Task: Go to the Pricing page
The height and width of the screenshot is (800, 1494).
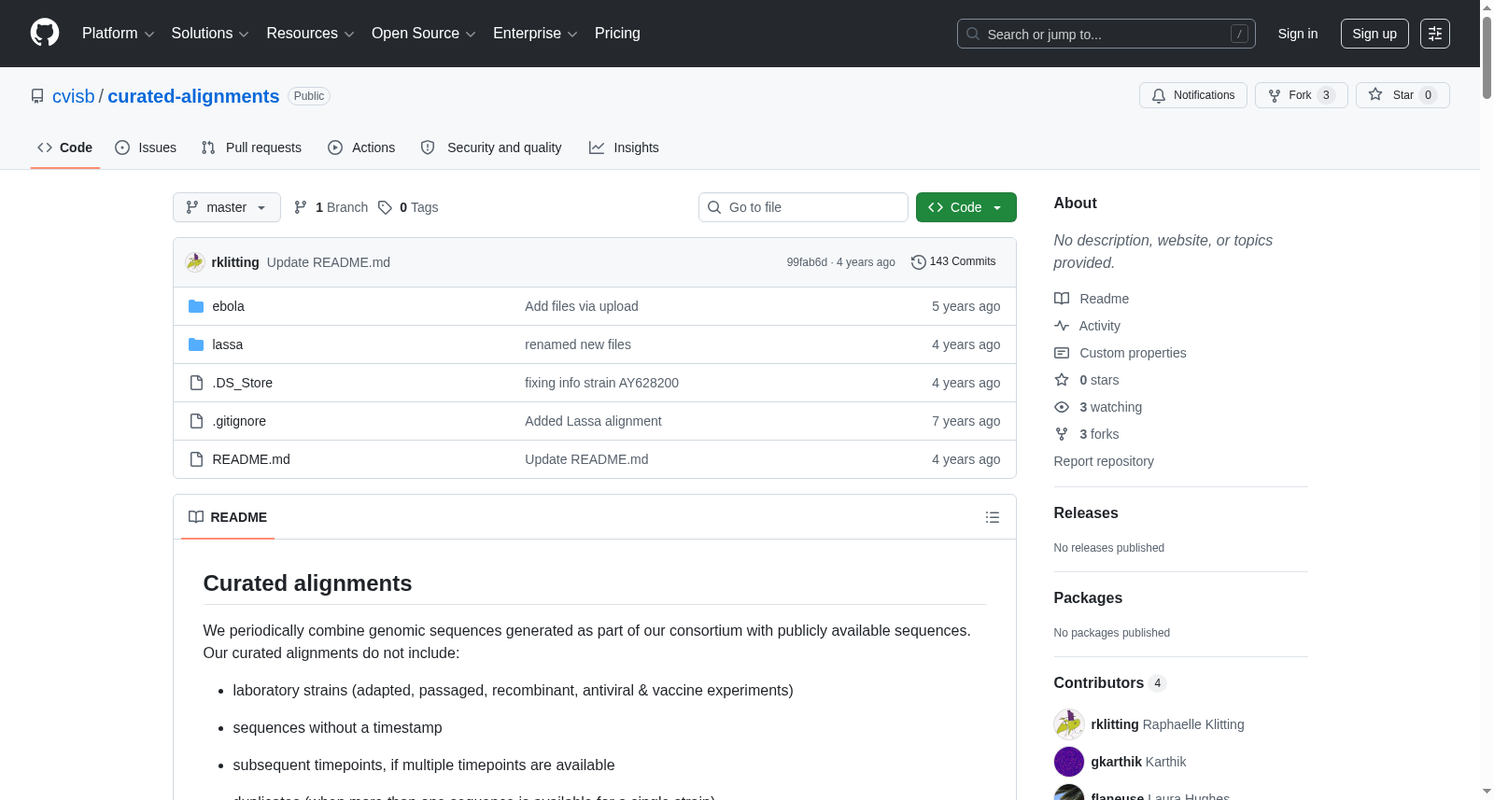Action: tap(617, 34)
